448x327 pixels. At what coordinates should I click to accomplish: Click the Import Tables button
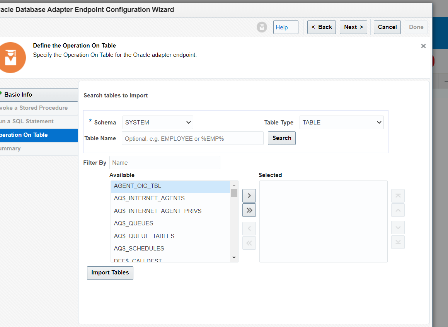[x=110, y=272]
